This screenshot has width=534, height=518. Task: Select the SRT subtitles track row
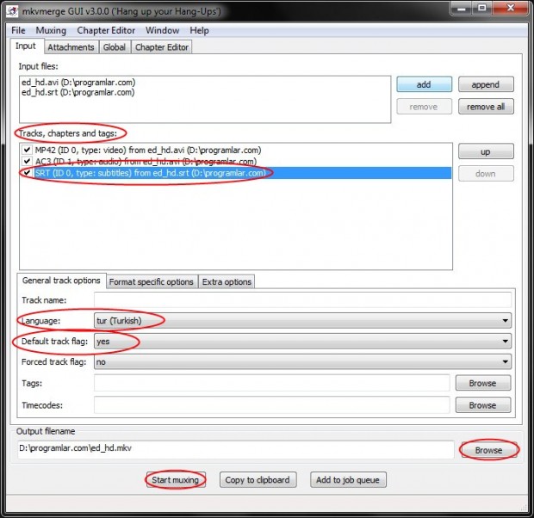click(236, 173)
